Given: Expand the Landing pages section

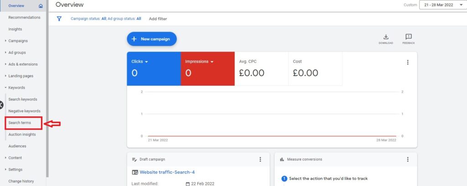Looking at the screenshot, I should (x=5, y=76).
